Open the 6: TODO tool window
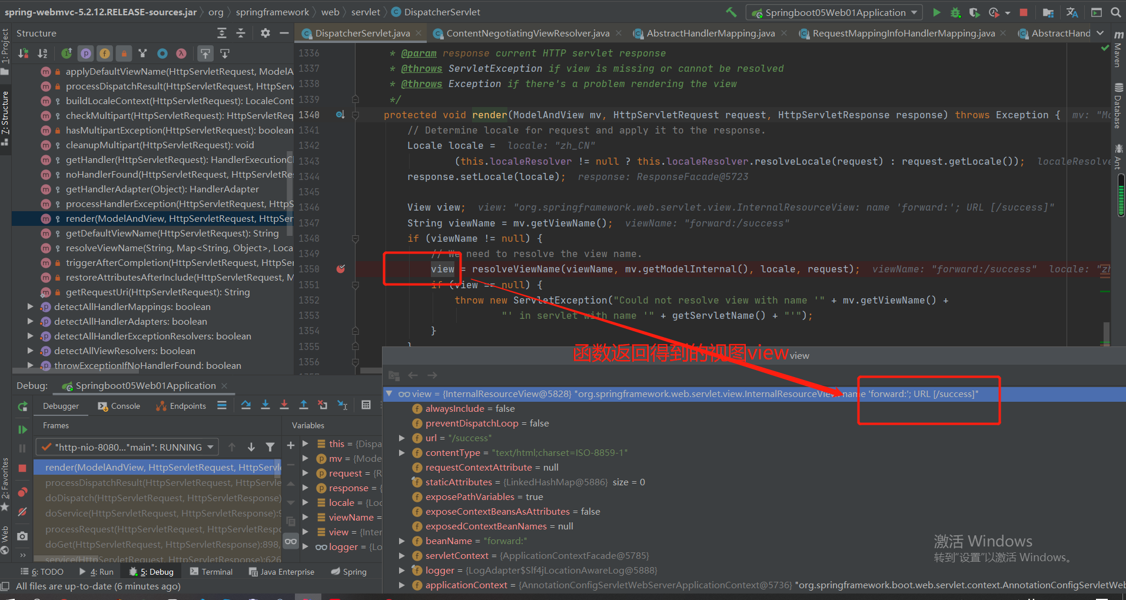Viewport: 1126px width, 600px height. pos(42,572)
